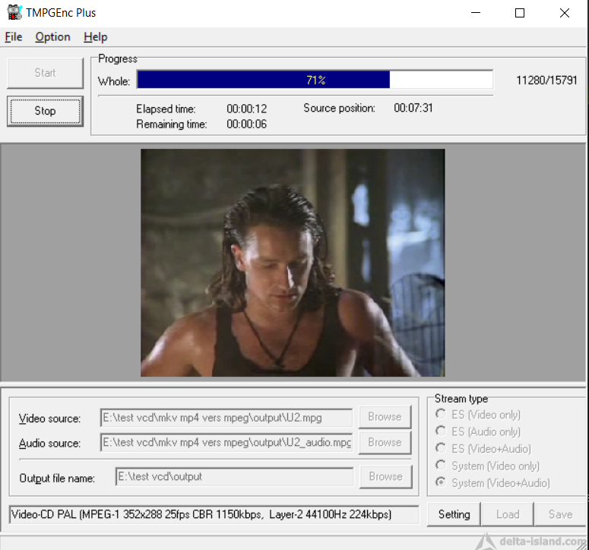Click the Video source path field
Screen dimensions: 589x550
coord(226,418)
